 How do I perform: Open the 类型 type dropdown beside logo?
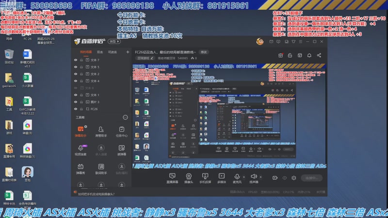pyautogui.click(x=114, y=42)
